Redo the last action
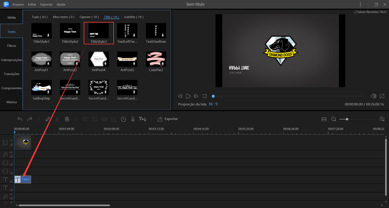The height and width of the screenshot is (208, 389). tap(30, 119)
